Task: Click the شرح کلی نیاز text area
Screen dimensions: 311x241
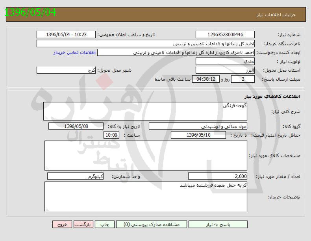Action: click(146, 111)
